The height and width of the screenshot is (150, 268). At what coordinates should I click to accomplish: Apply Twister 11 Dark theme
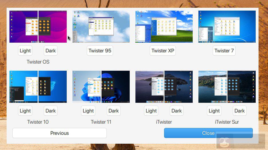(x=114, y=111)
